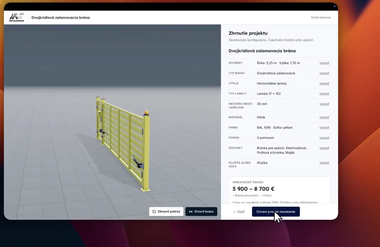Click the orange beacon on the gate post
This screenshot has width=380, height=247.
[146, 113]
